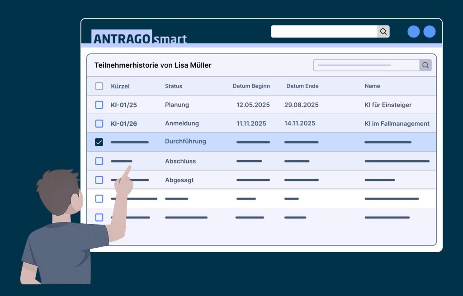Click the Datum Ende column header

point(302,86)
